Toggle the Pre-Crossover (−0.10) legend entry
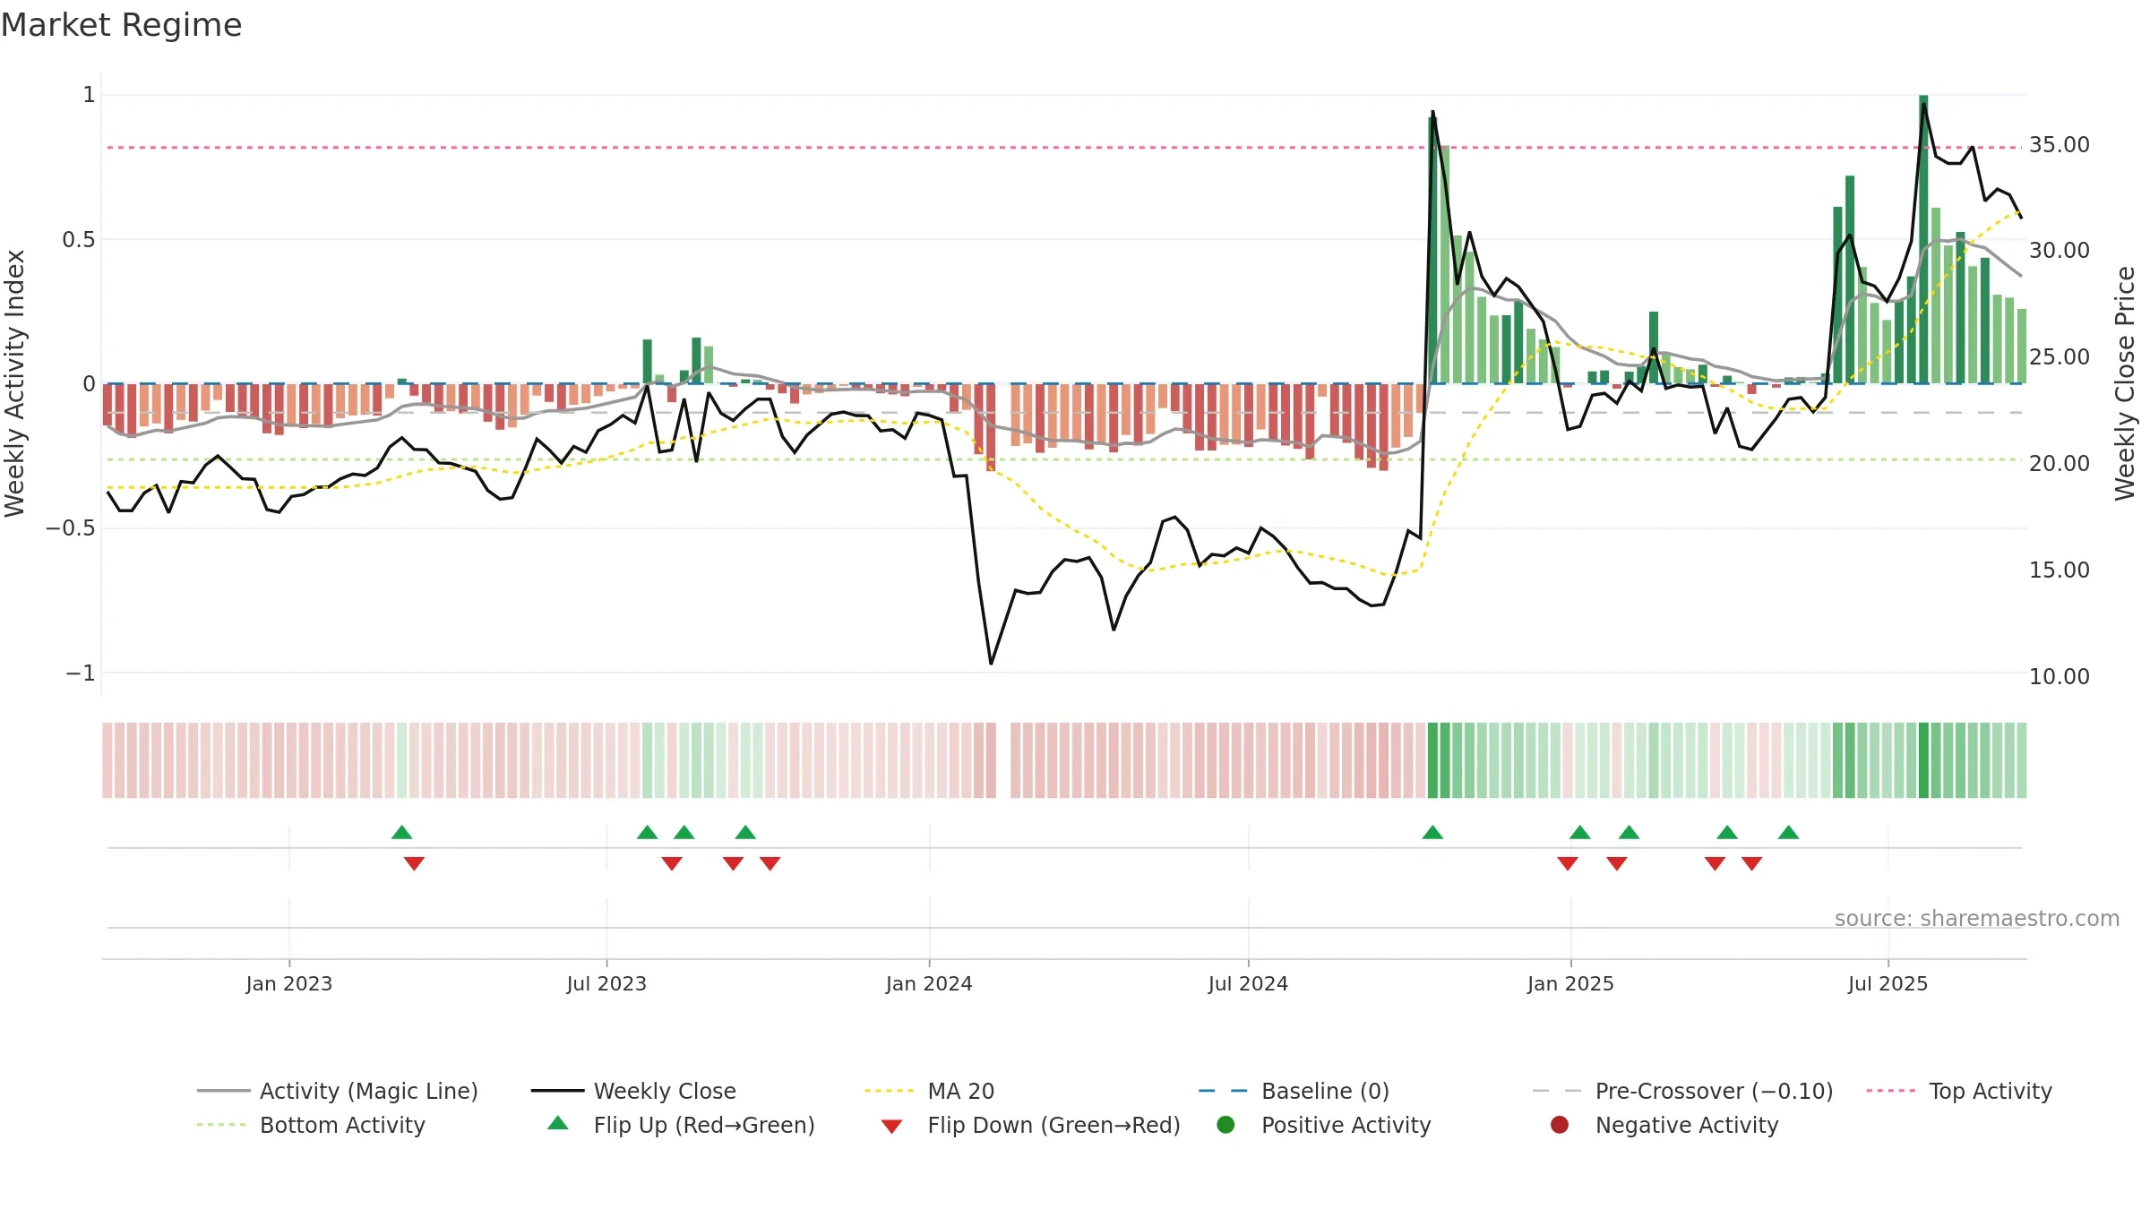 click(x=1682, y=1091)
